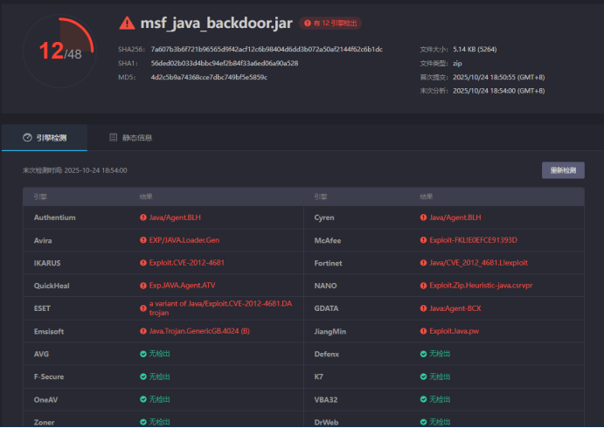
Task: Click the SHA256 label
Action: coord(131,49)
